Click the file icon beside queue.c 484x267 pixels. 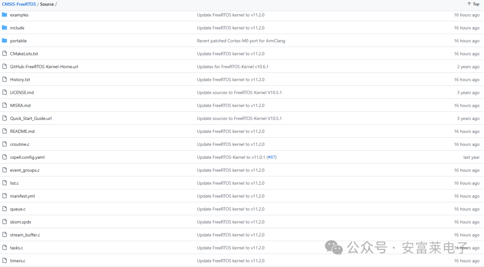click(4, 208)
